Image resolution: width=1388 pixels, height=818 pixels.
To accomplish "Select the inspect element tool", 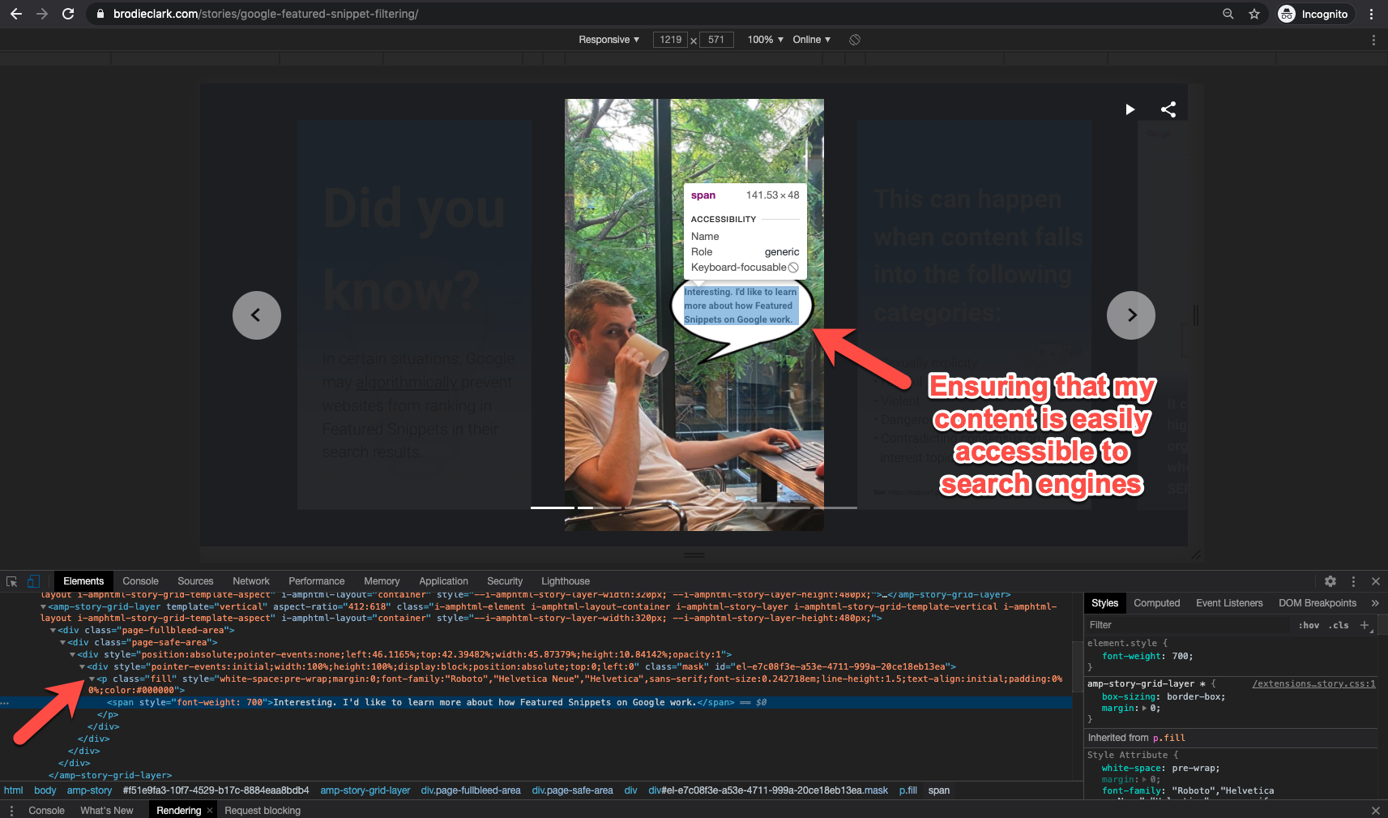I will click(x=11, y=581).
